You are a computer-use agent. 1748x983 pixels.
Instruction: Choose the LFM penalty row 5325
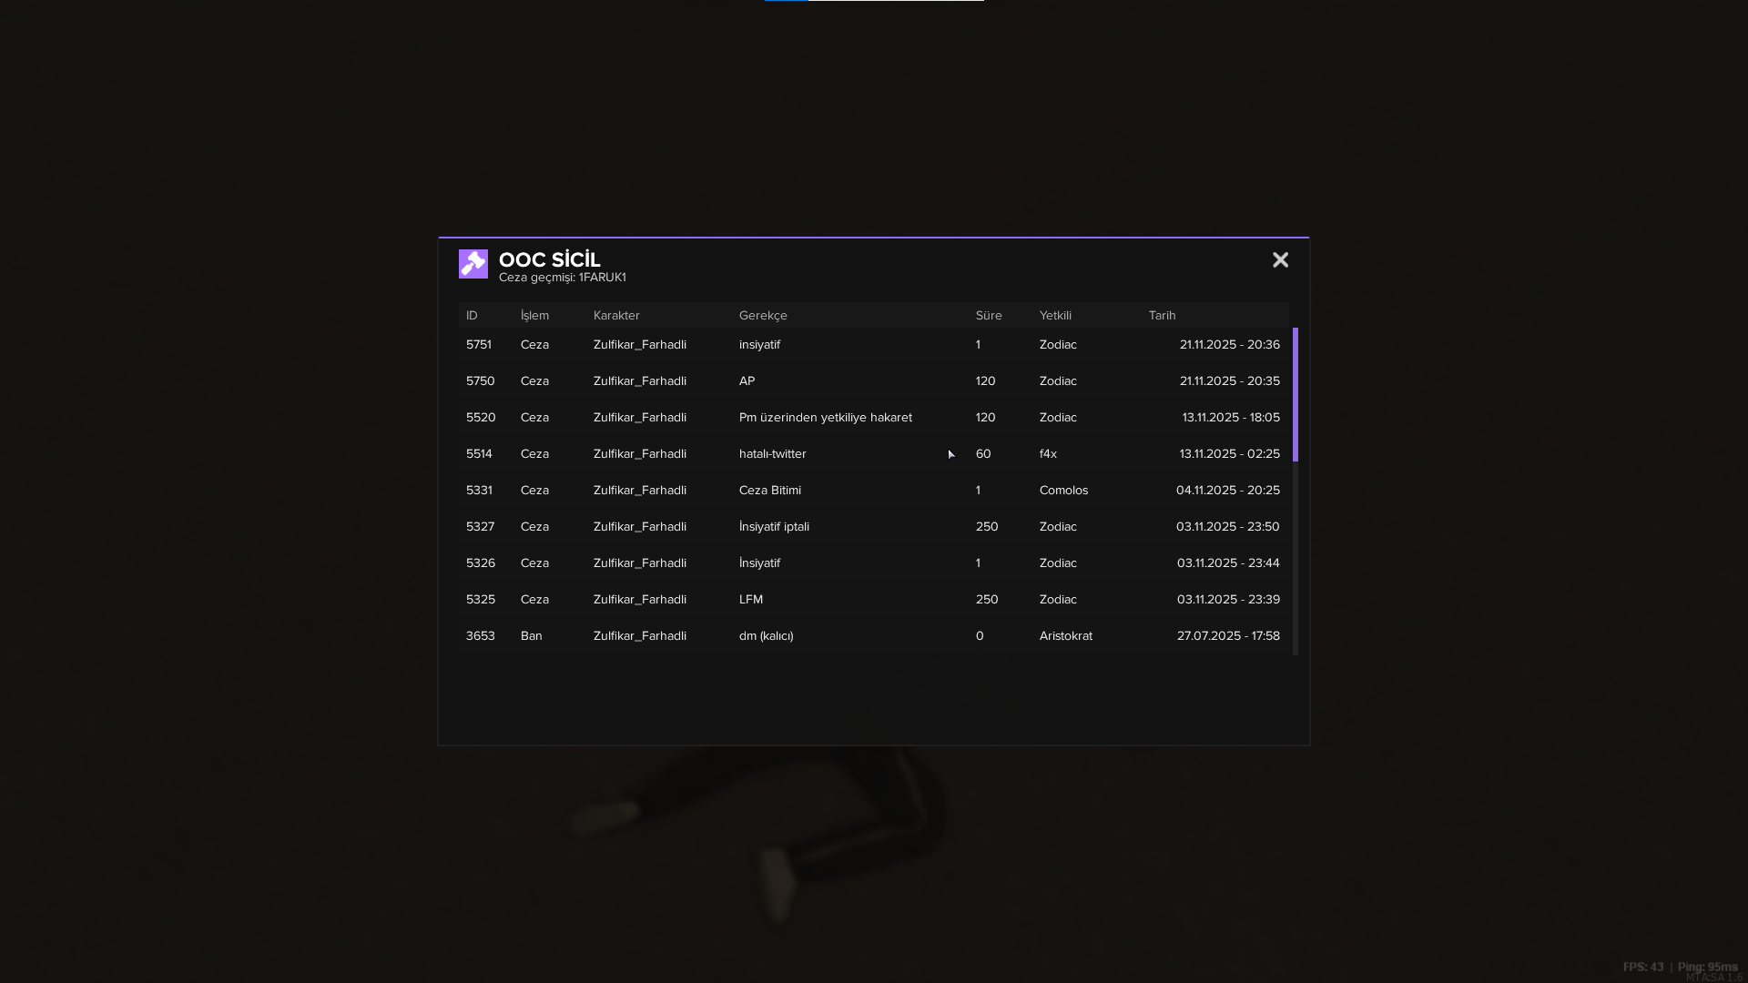pyautogui.click(x=874, y=600)
